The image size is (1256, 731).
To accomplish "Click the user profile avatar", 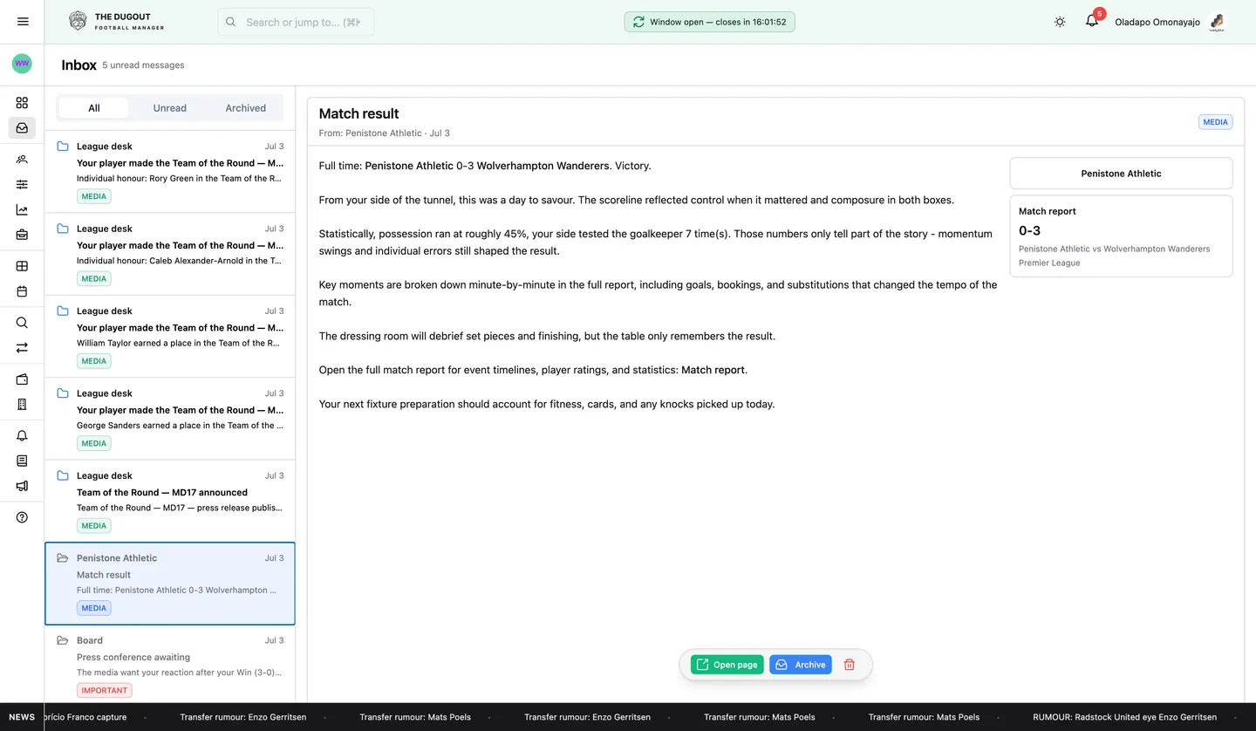I will click(x=1218, y=22).
